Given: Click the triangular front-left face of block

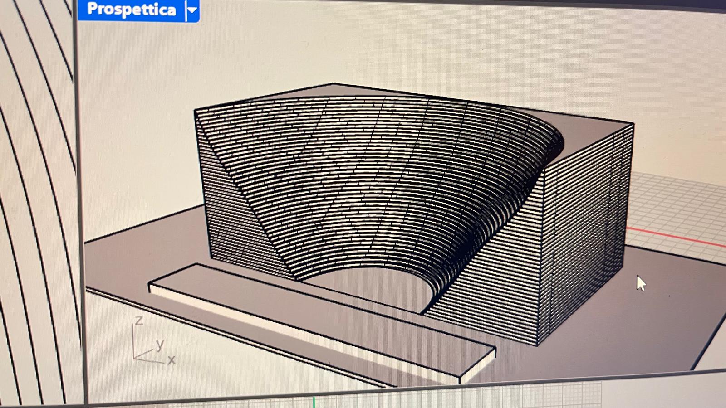Looking at the screenshot, I should 236,218.
